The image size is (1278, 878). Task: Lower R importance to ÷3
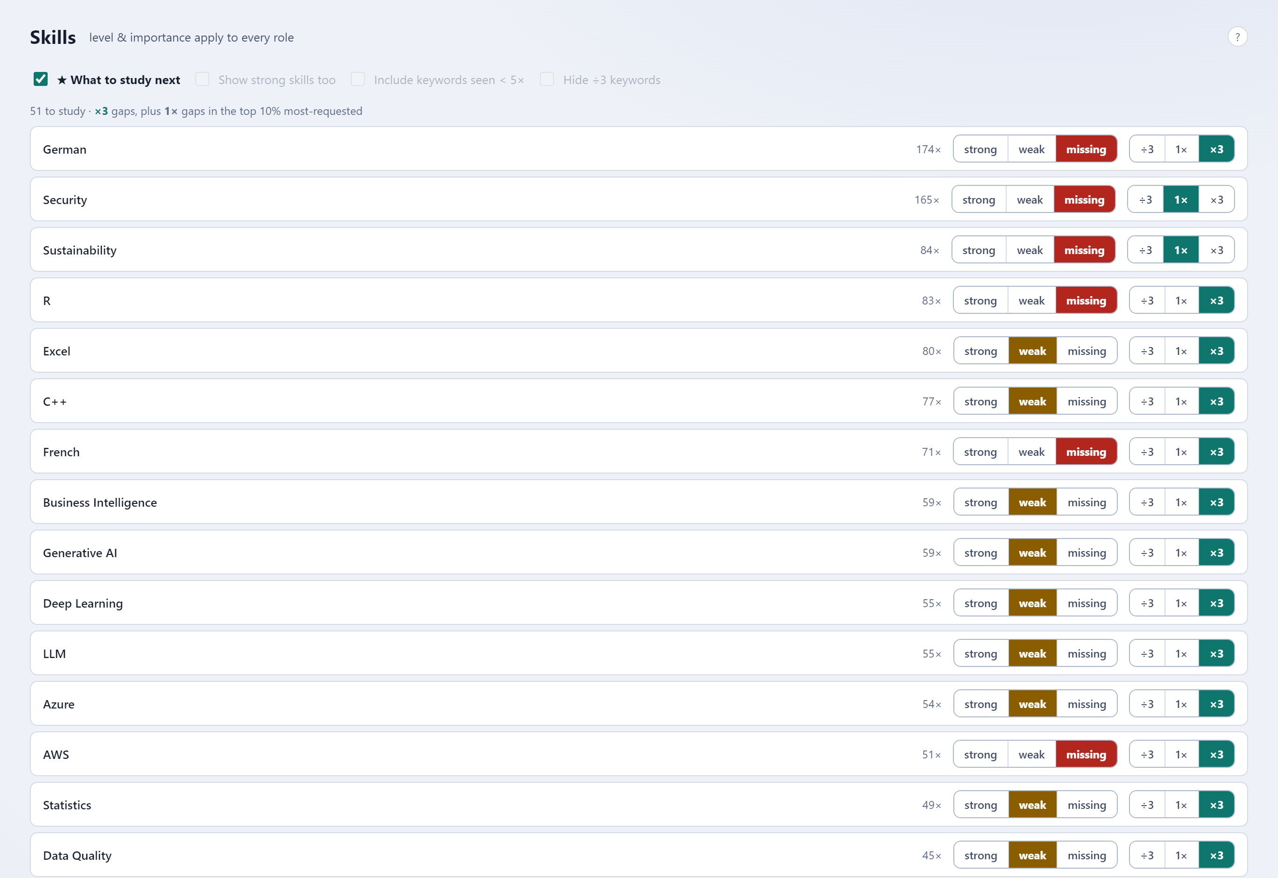pos(1147,300)
